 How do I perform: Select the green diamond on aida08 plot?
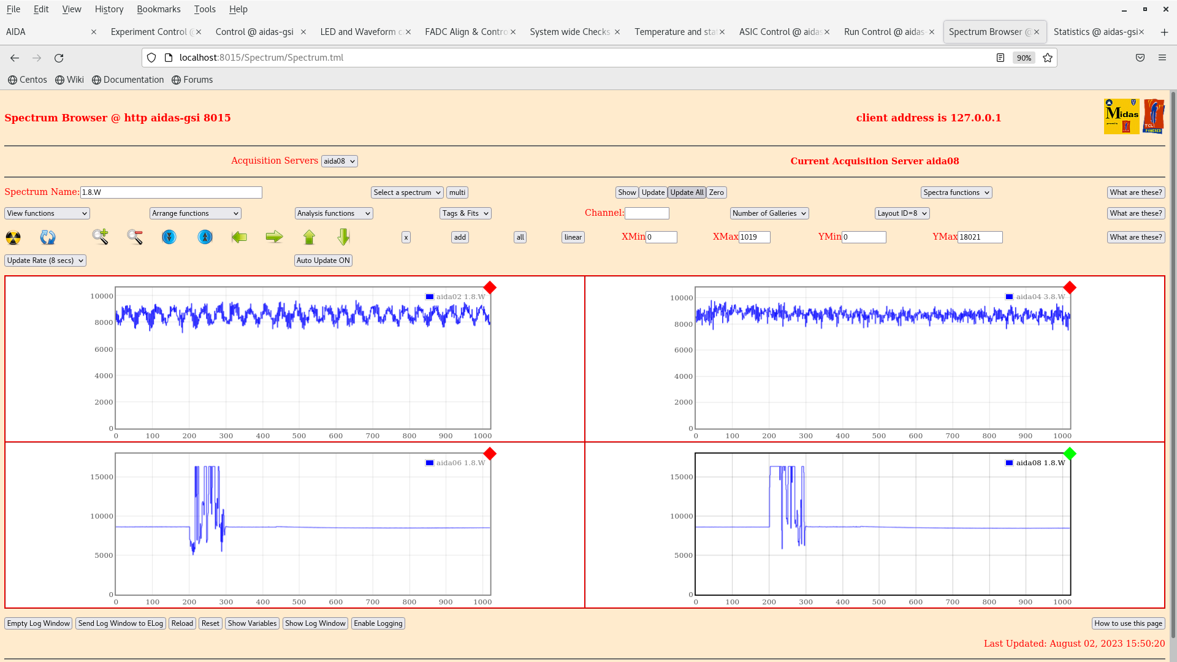point(1070,454)
